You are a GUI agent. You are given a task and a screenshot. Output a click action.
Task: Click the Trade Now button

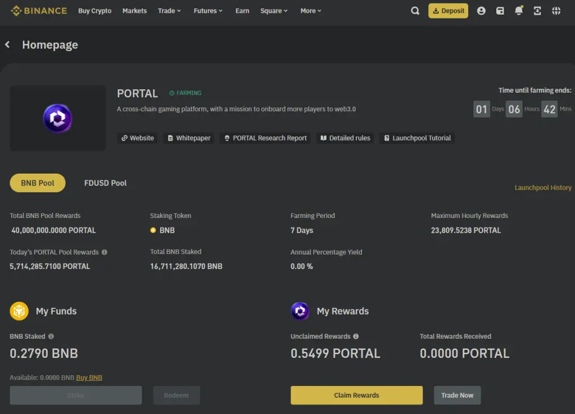click(x=458, y=395)
